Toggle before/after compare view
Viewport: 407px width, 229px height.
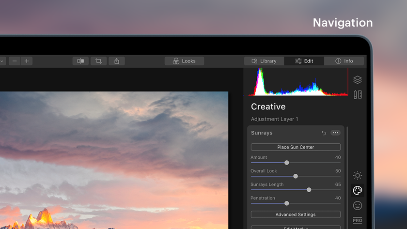point(80,61)
